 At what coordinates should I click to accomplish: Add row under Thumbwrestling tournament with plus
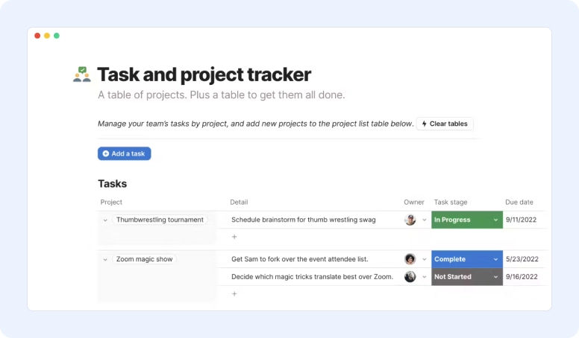[x=234, y=237]
